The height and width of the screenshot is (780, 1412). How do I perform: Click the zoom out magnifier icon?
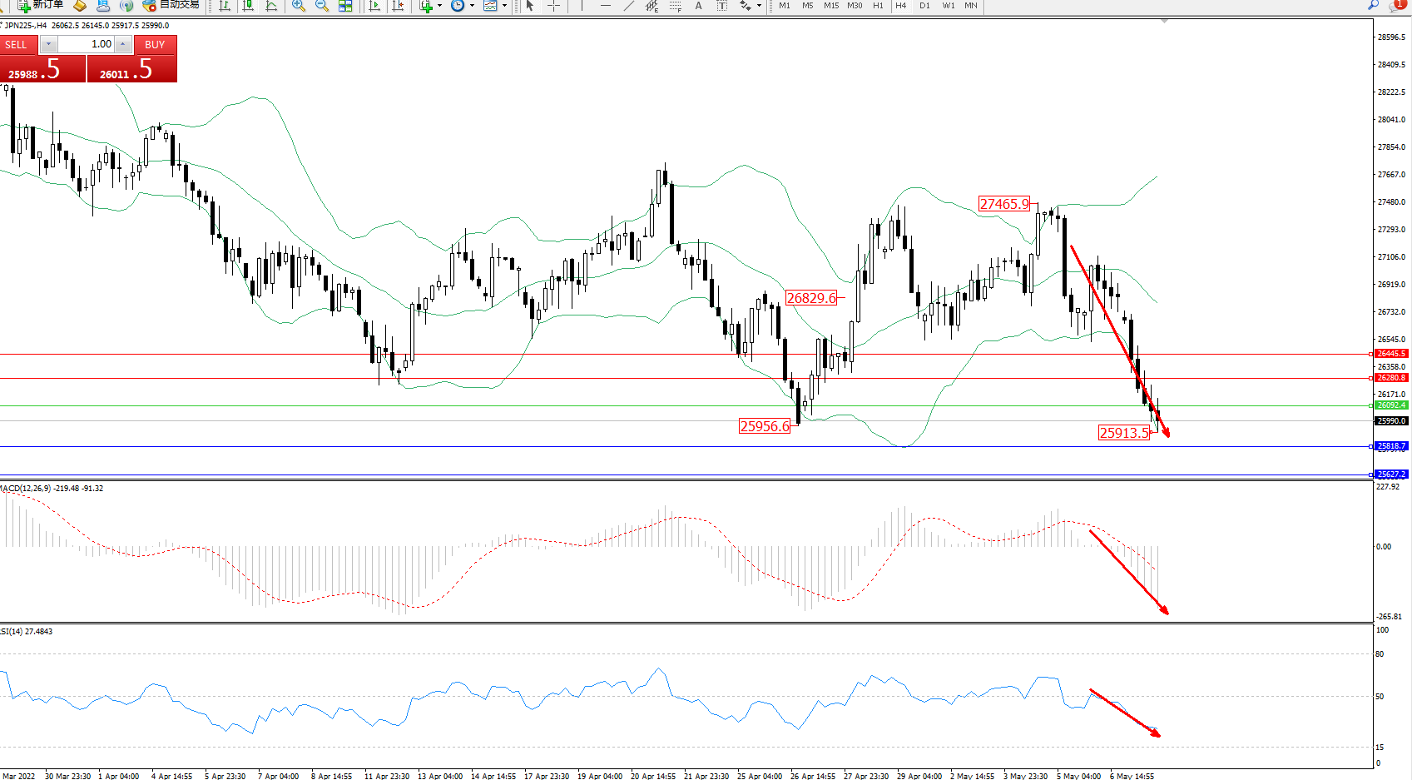[321, 6]
